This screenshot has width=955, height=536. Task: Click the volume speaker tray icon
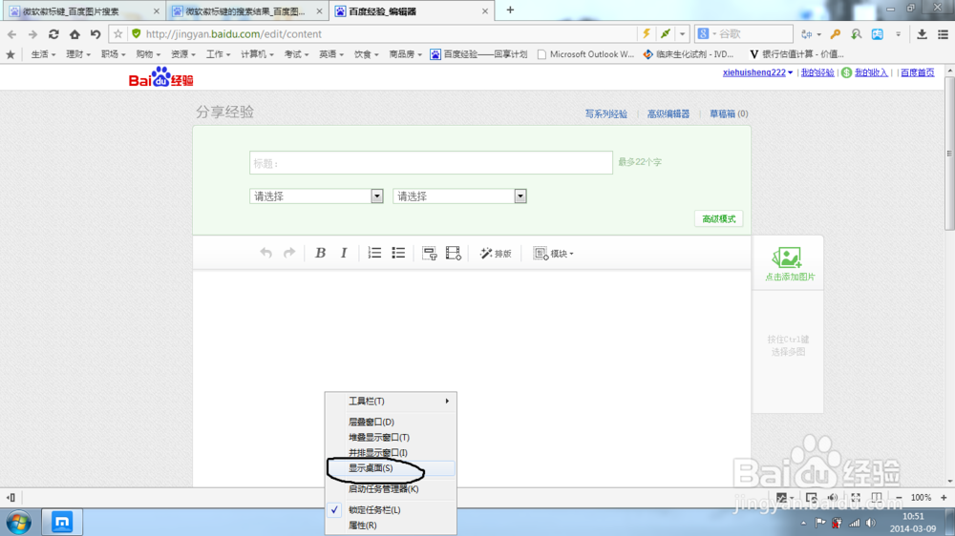tap(871, 523)
